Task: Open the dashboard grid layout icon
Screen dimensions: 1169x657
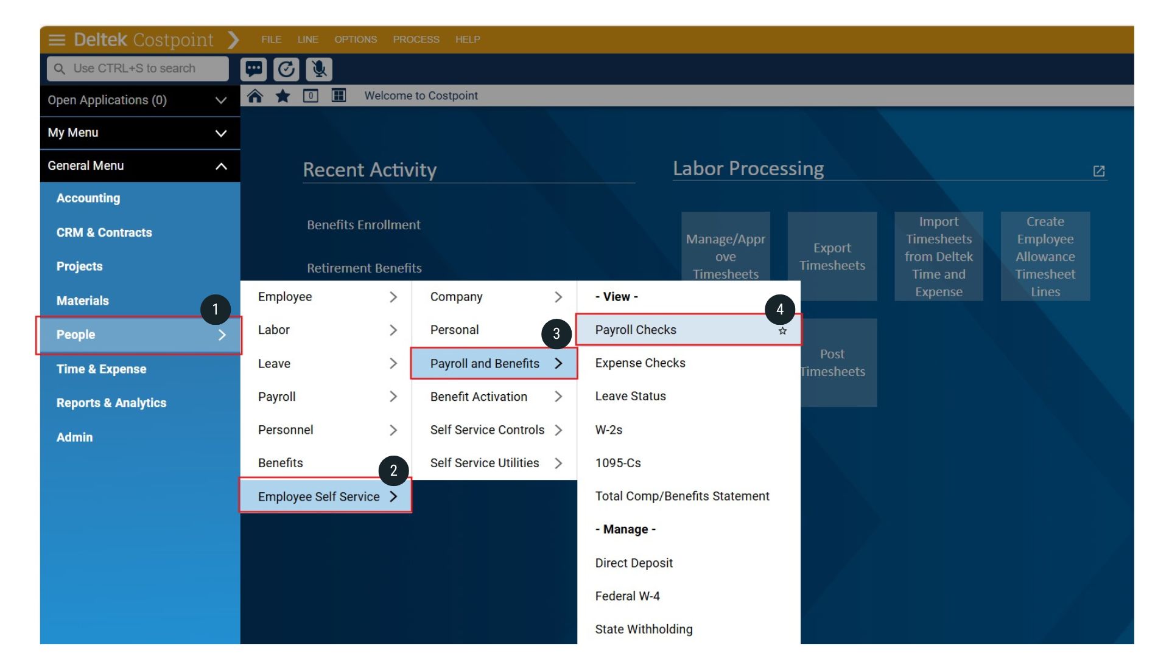Action: coord(339,96)
